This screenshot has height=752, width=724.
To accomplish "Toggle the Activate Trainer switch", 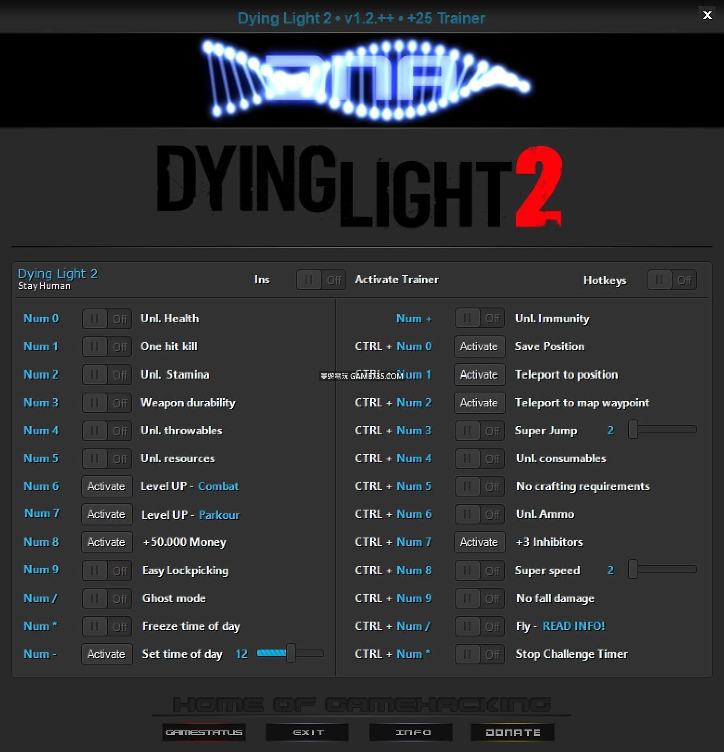I will tap(321, 280).
